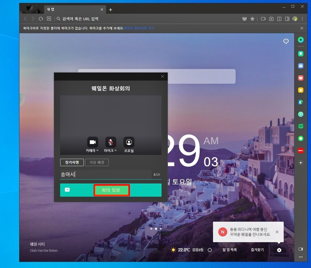311x268 pixels.
Task: Open the profile option in the meeting preview
Action: point(129,142)
